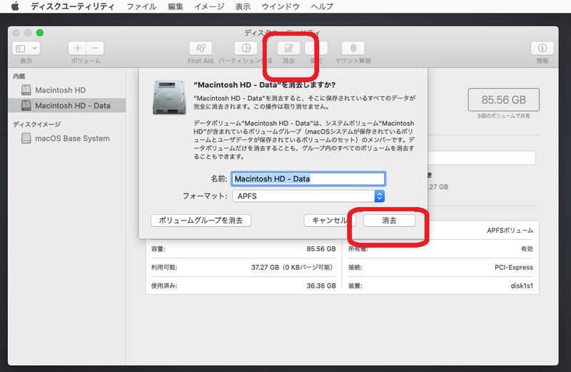Screen dimensions: 571x372
Task: Open the ウインドウ menu
Action: click(281, 6)
